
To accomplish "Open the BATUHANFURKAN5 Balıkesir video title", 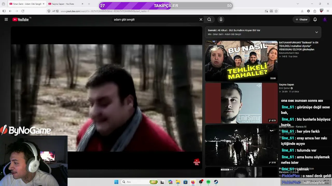I will (x=299, y=46).
